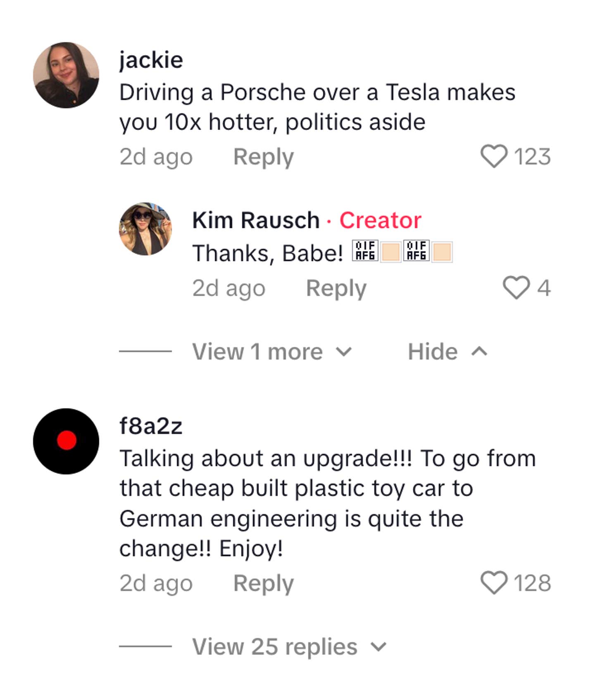Reply to f8a2z's comment
This screenshot has width=595, height=691.
click(x=264, y=583)
